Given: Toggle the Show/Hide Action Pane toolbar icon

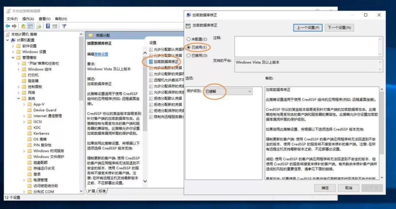Looking at the screenshot, I should [x=55, y=26].
